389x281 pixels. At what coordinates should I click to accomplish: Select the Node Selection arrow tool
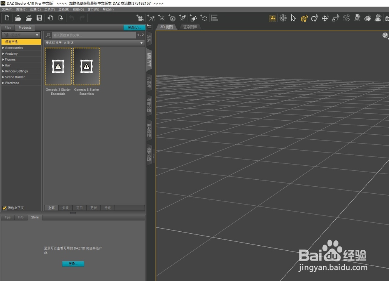pyautogui.click(x=293, y=18)
